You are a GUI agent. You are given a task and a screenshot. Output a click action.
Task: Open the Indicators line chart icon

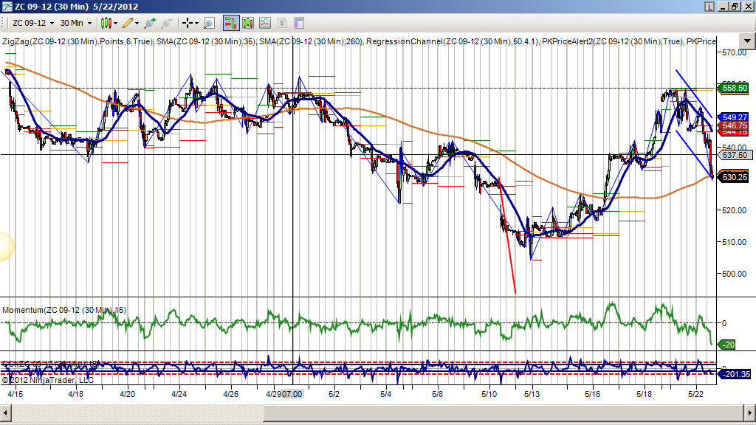(x=265, y=23)
